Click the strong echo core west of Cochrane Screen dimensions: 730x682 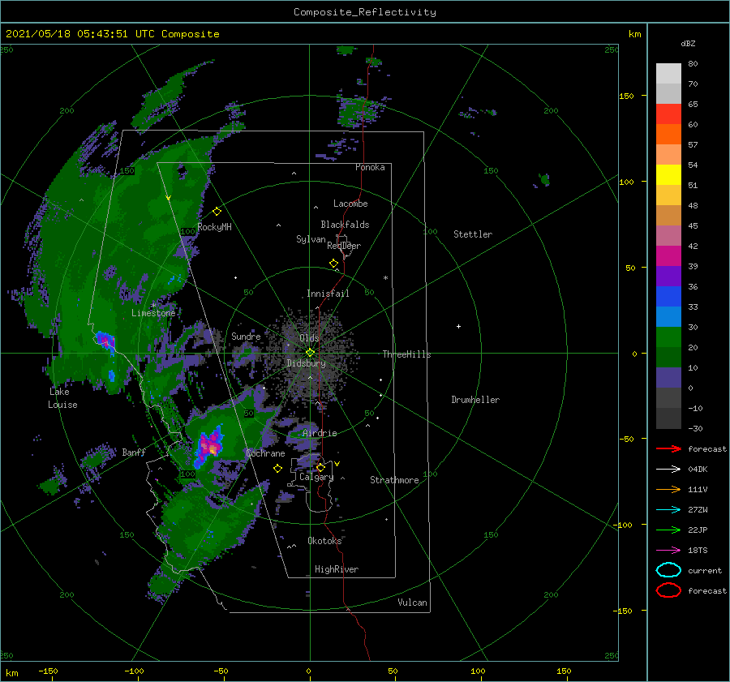210,446
